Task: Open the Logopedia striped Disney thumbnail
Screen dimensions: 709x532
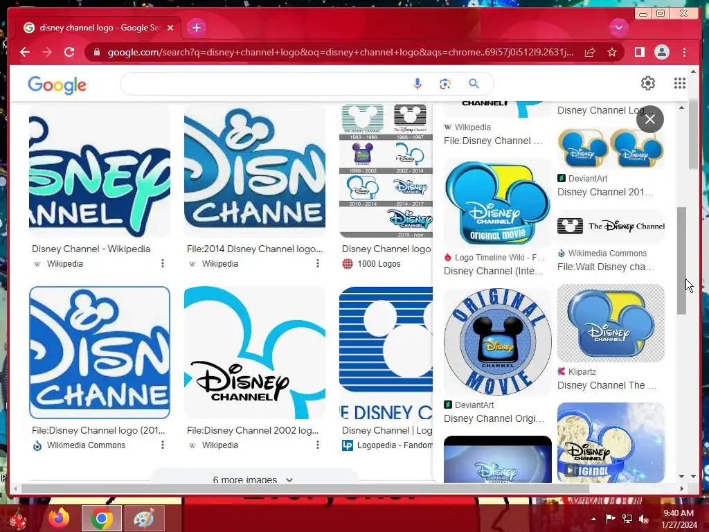Action: coord(386,353)
